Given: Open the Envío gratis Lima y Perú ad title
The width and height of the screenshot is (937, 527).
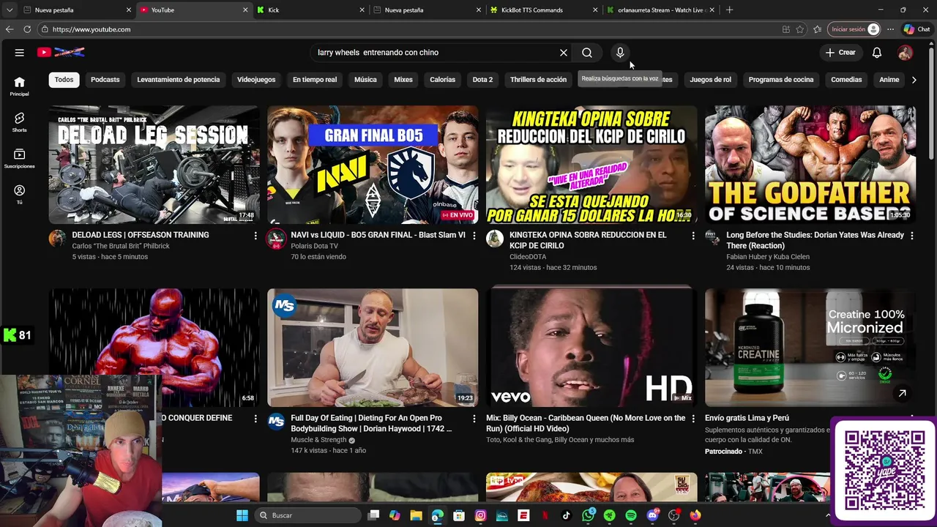Looking at the screenshot, I should (x=747, y=418).
